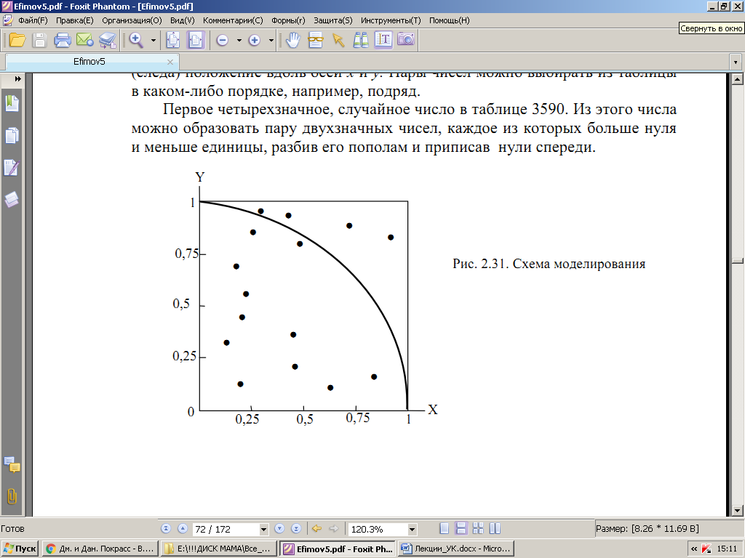This screenshot has width=745, height=558.
Task: Send the document by email icon
Action: pyautogui.click(x=85, y=40)
